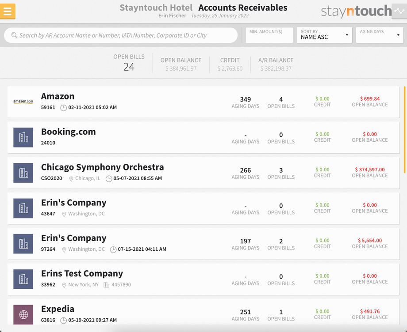Click Amazon aging days 349
Image resolution: width=407 pixels, height=332 pixels.
point(245,99)
